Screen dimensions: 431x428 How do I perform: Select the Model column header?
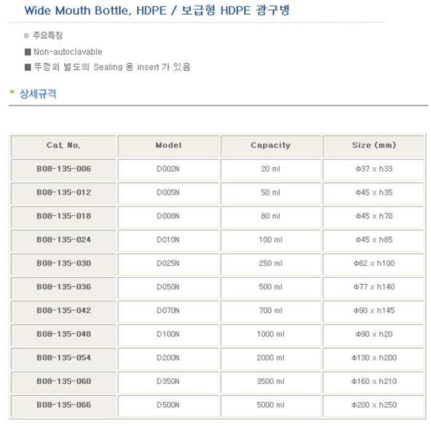(168, 145)
